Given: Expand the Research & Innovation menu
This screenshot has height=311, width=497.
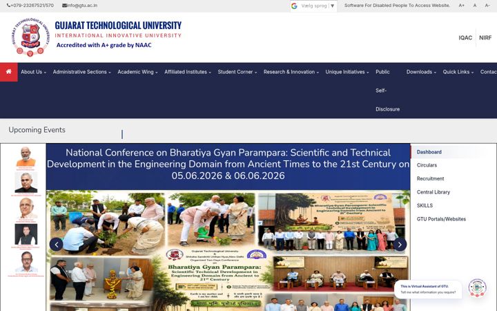Looking at the screenshot, I should point(291,72).
